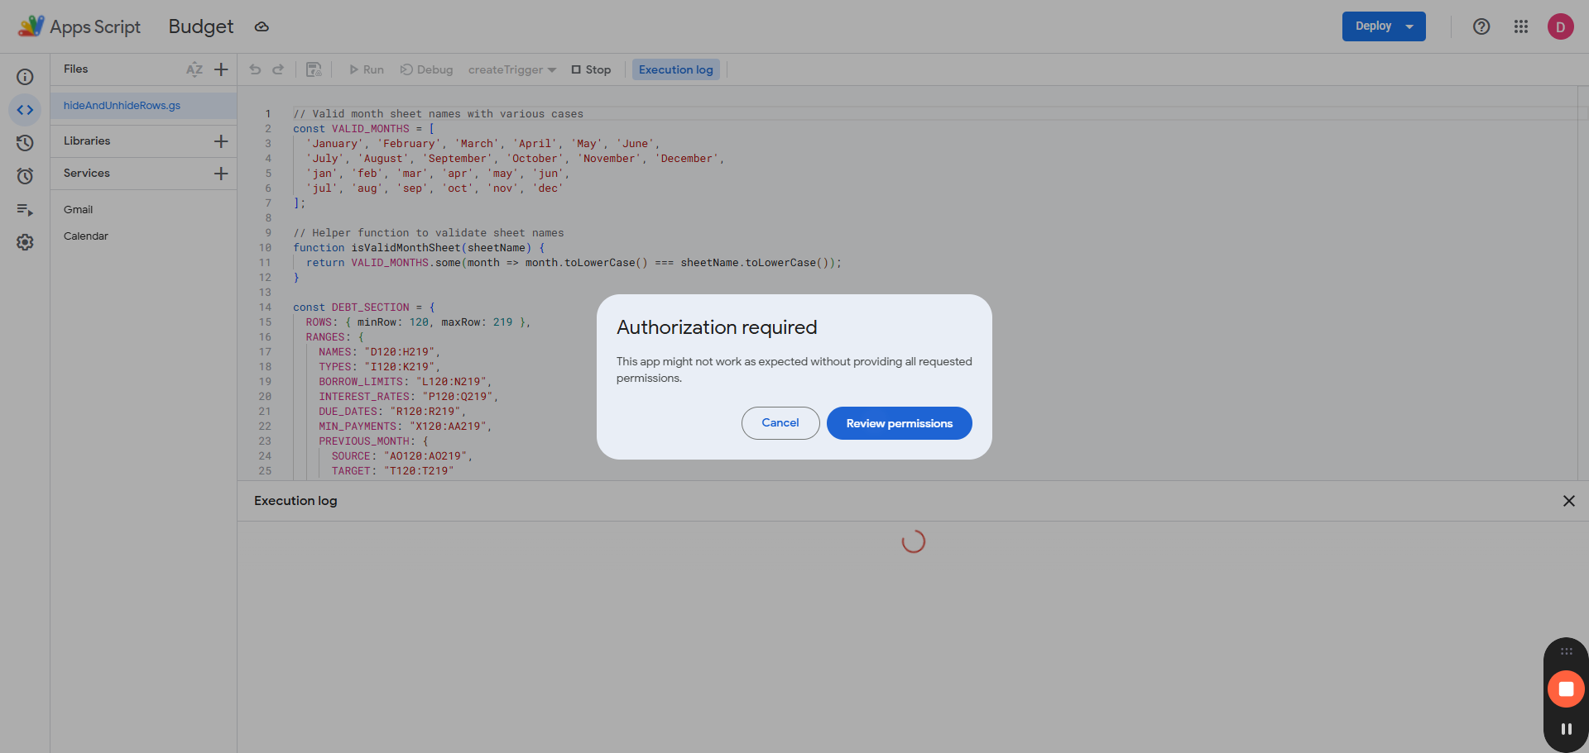The image size is (1589, 753).
Task: Open the createTrigger function dropdown
Action: [512, 69]
